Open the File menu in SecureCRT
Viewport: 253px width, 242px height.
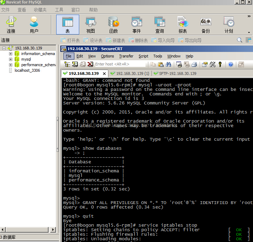pyautogui.click(x=69, y=56)
